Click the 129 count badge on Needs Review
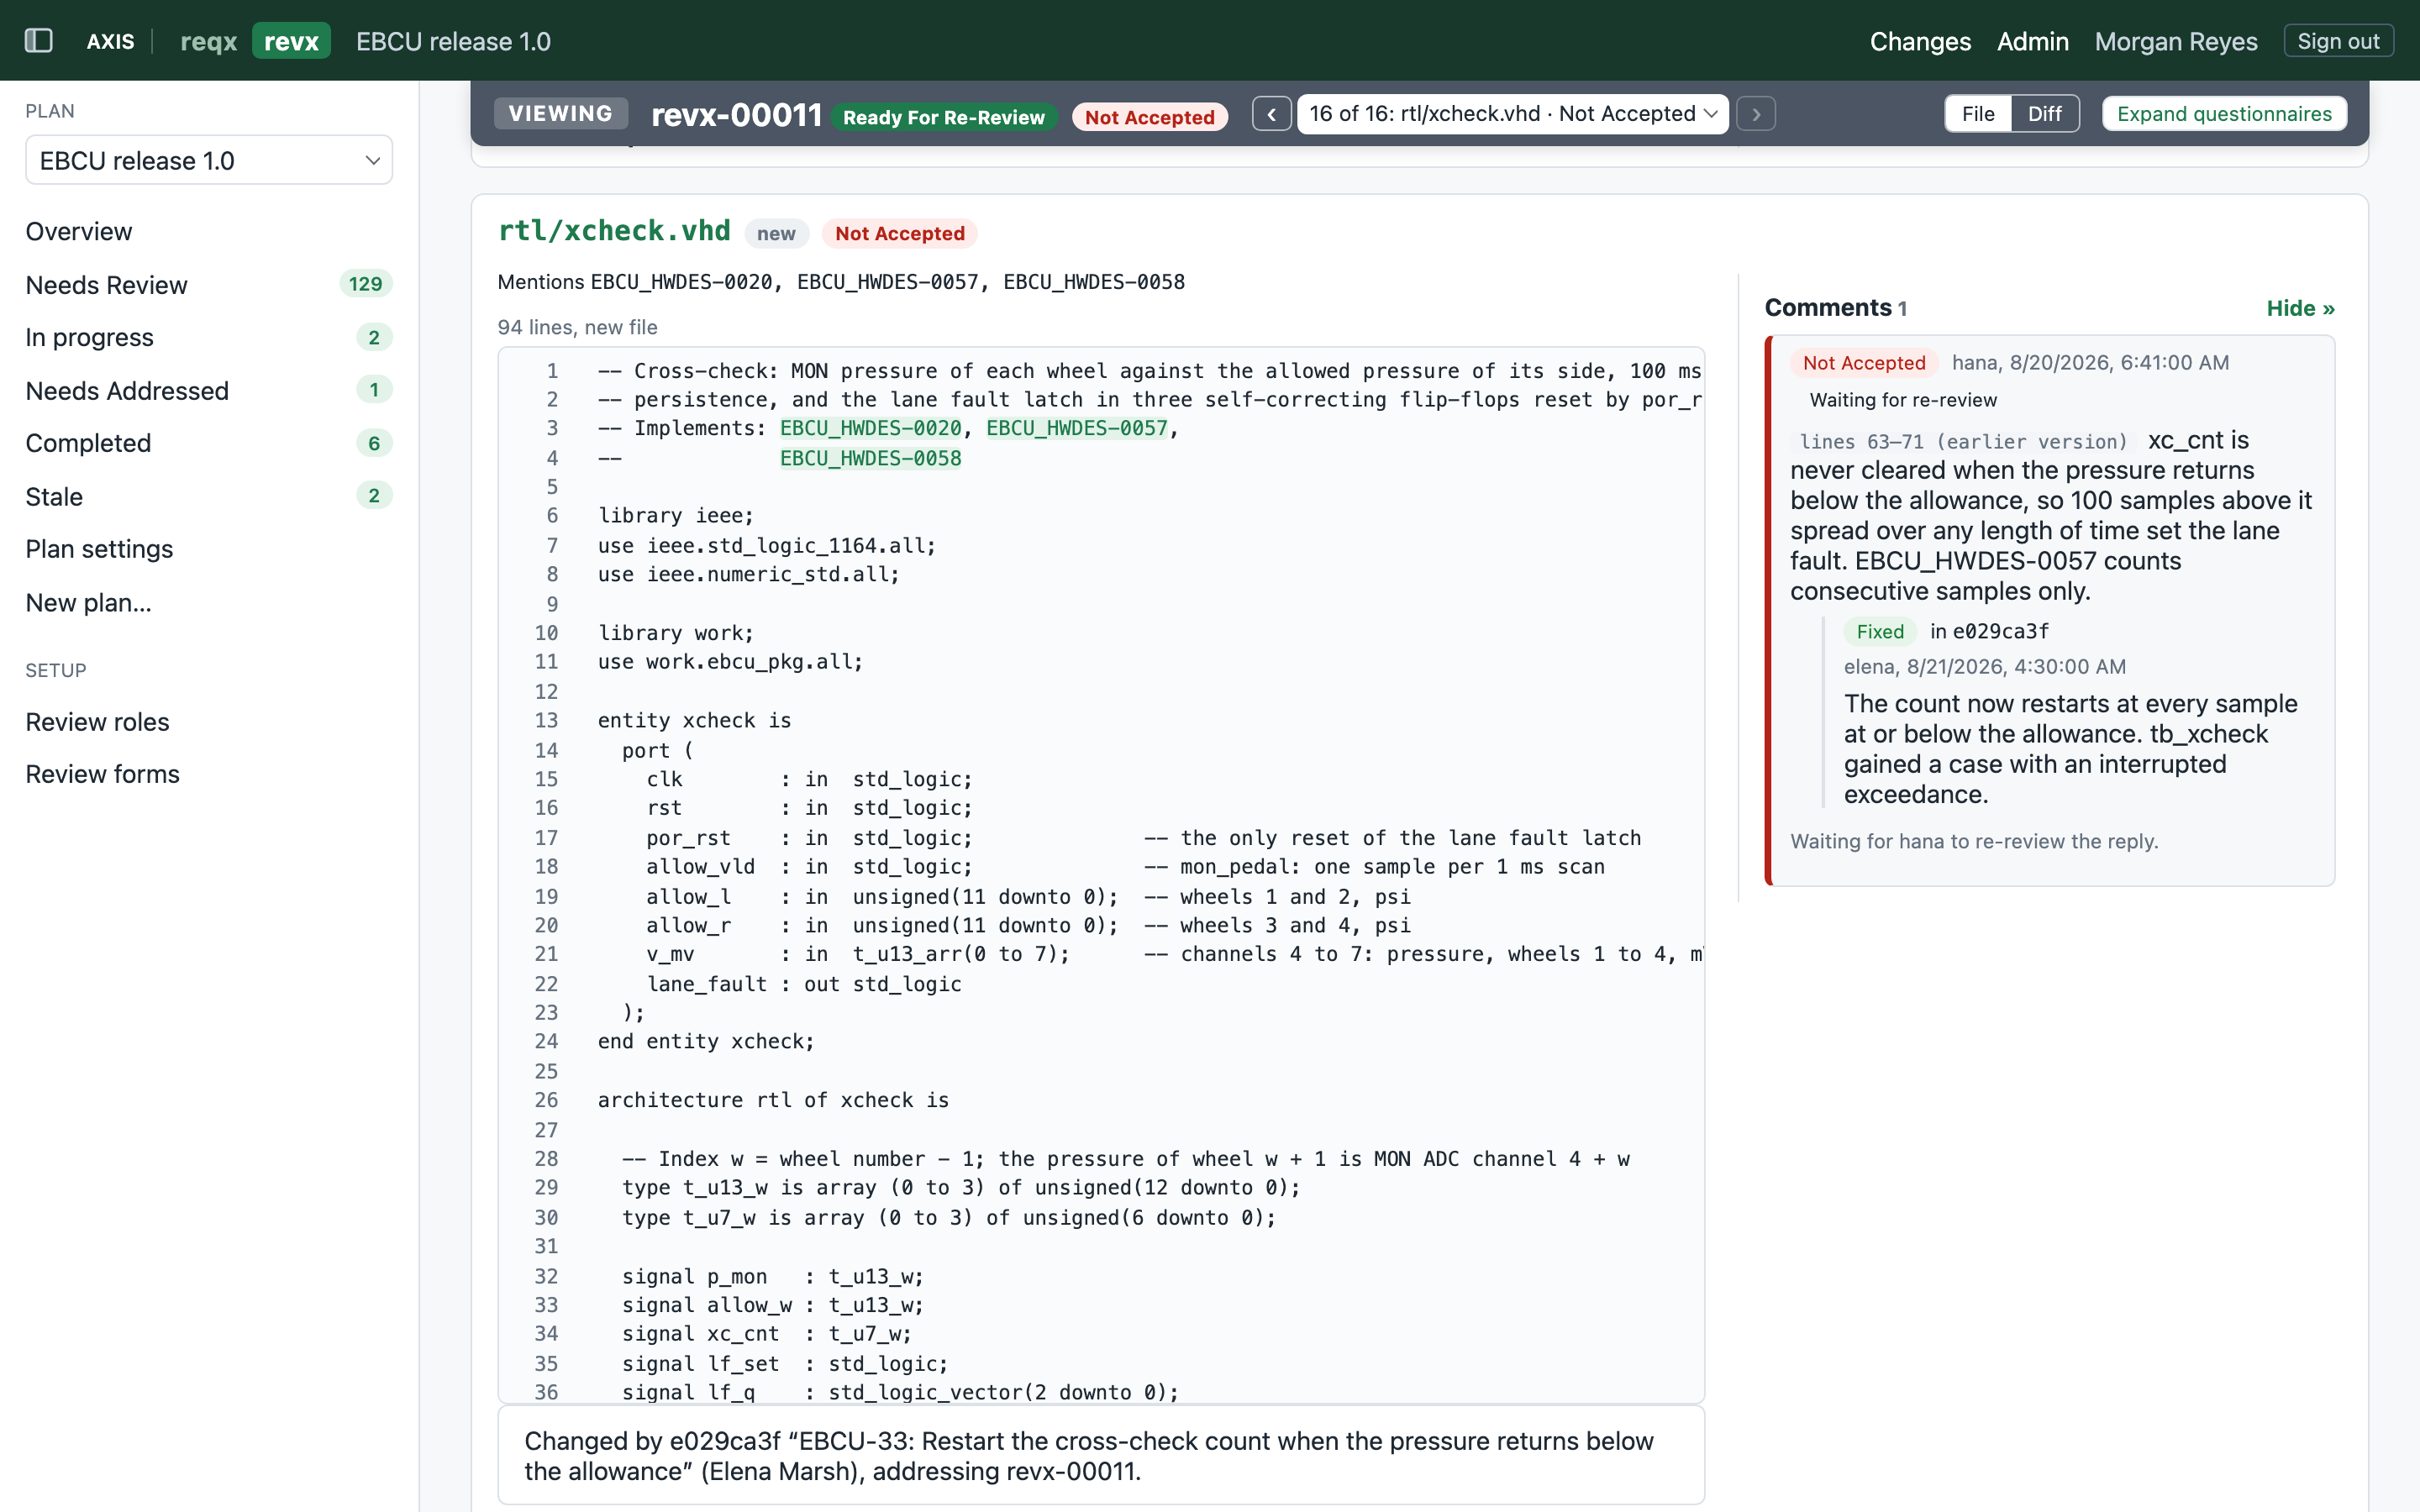This screenshot has height=1512, width=2420. coord(365,284)
